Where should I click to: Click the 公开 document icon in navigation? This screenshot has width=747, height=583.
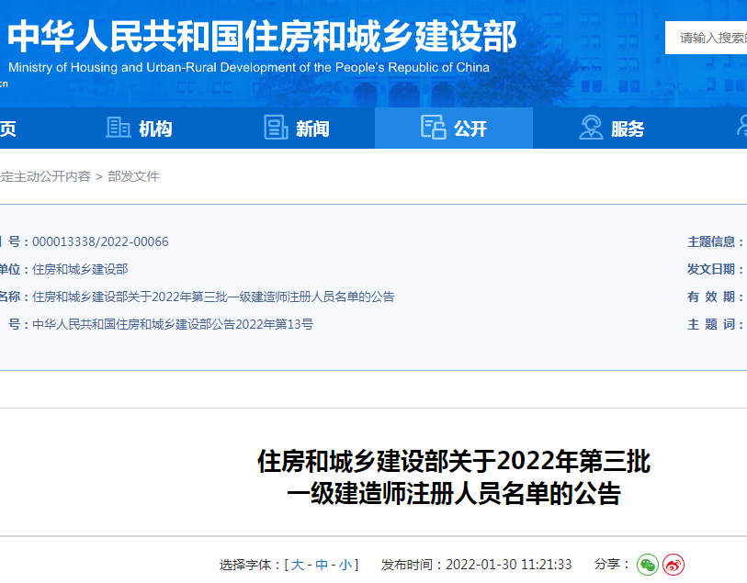tap(433, 128)
